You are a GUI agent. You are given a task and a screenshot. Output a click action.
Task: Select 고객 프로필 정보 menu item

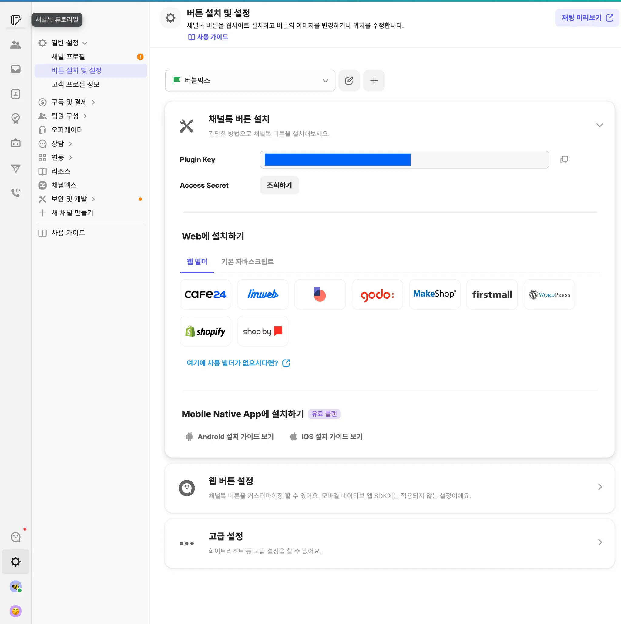[75, 84]
